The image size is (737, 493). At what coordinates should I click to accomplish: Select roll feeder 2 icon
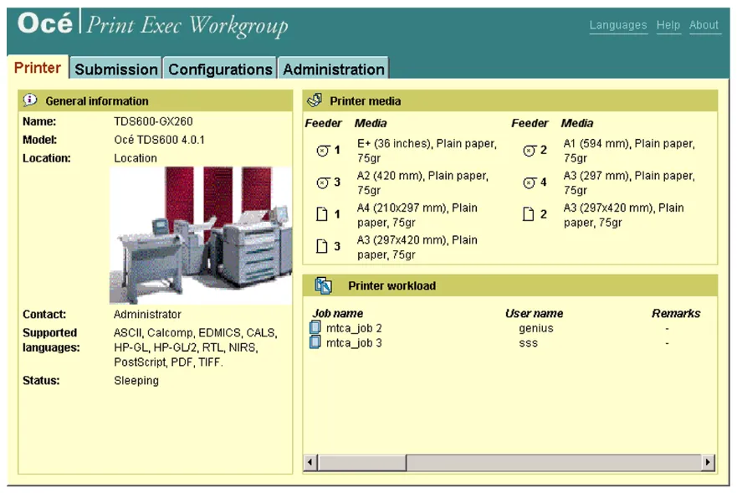[x=530, y=151]
